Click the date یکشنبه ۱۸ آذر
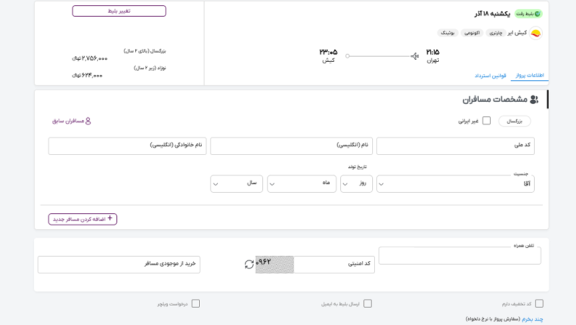The image size is (576, 325). pyautogui.click(x=492, y=14)
